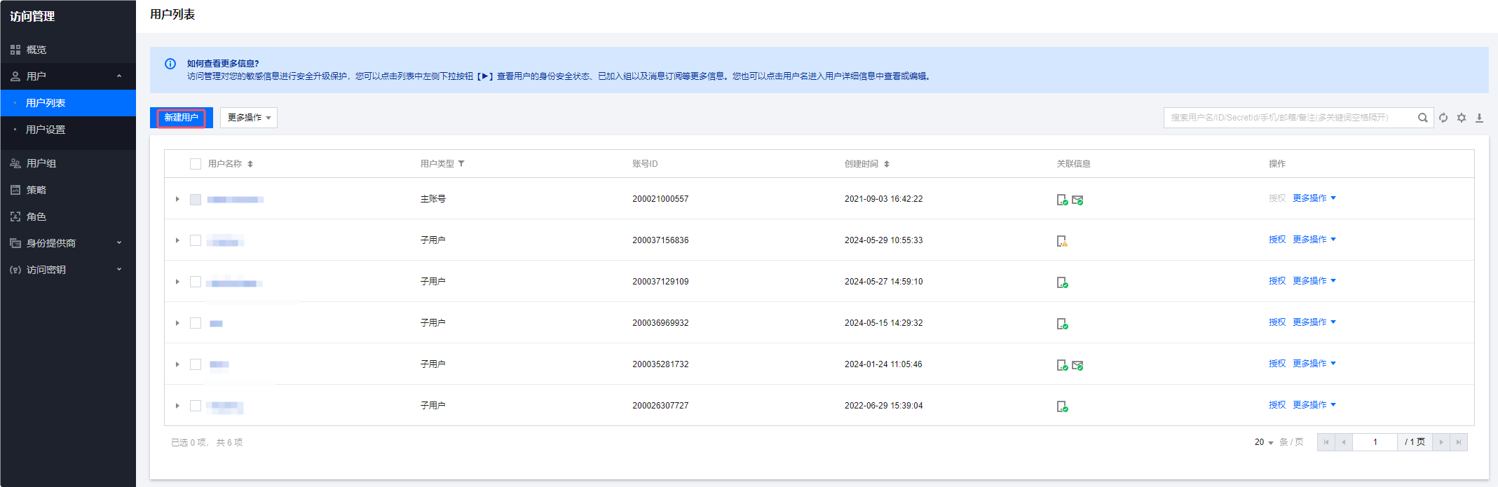This screenshot has width=1498, height=487.
Task: Expand the row for account 200037156836
Action: 177,240
